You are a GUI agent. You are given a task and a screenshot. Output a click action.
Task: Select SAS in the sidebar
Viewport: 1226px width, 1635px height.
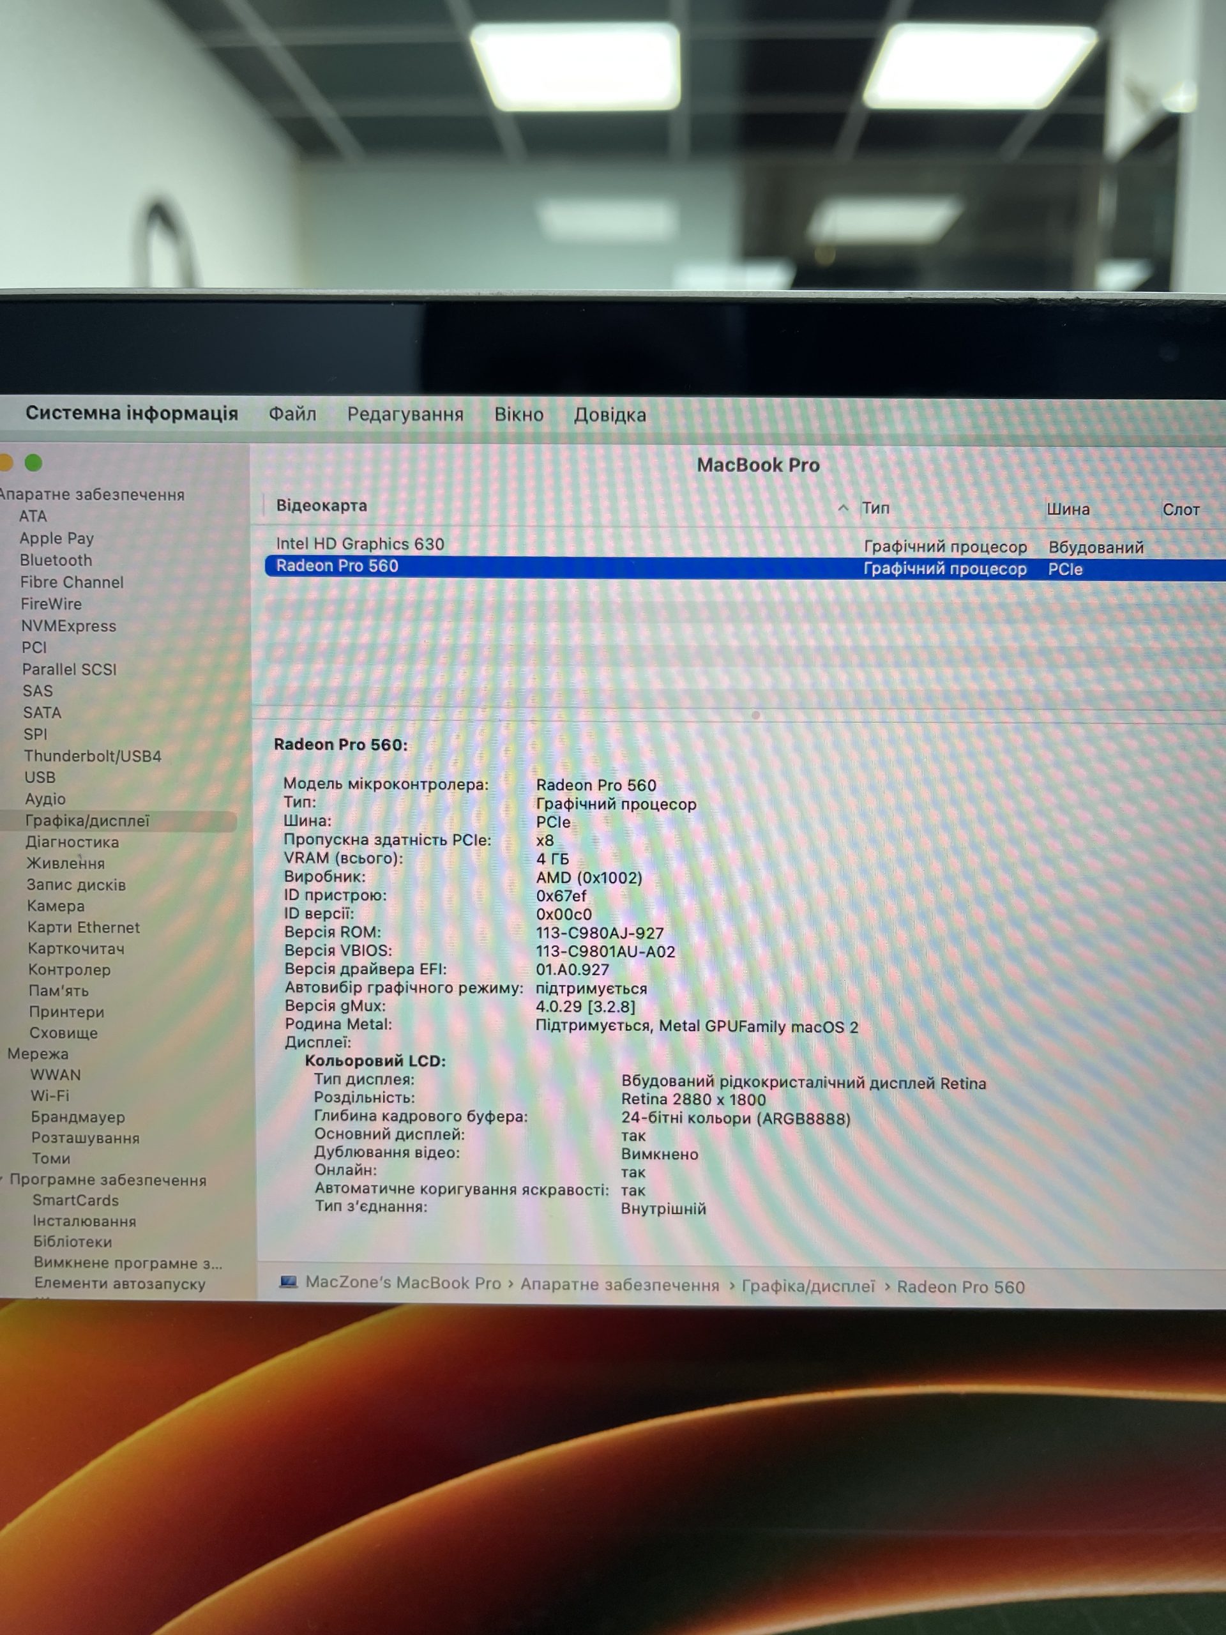coord(38,691)
